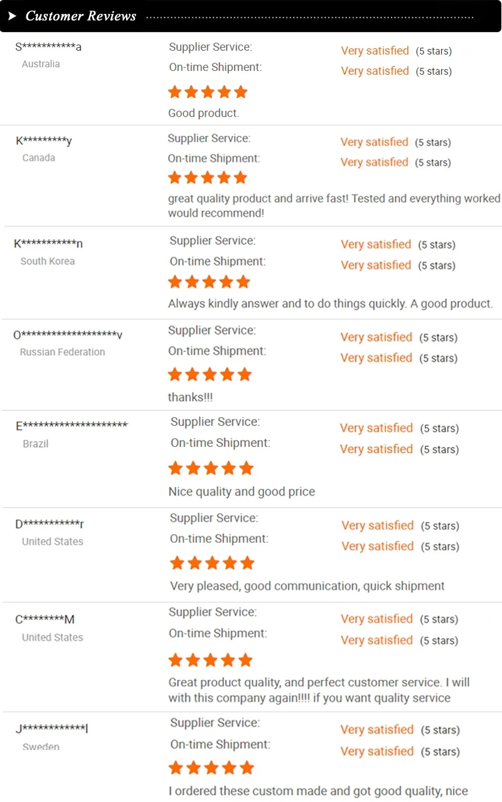Viewport: 502px width, 802px height.
Task: Click the 'South Korea' country label
Action: click(x=48, y=261)
